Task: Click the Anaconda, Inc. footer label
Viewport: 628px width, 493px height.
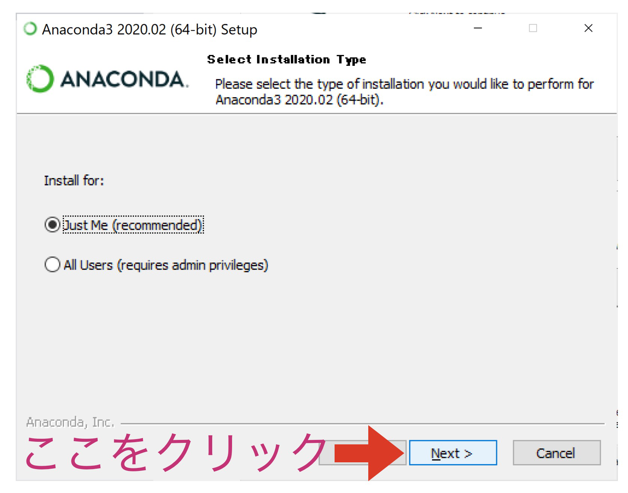Action: click(x=70, y=422)
